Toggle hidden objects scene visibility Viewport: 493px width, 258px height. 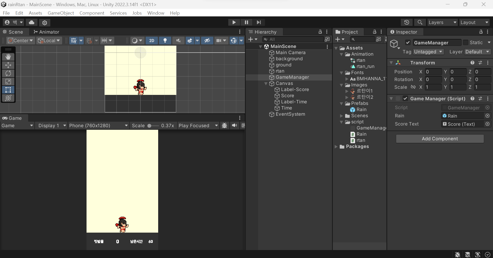pyautogui.click(x=207, y=41)
